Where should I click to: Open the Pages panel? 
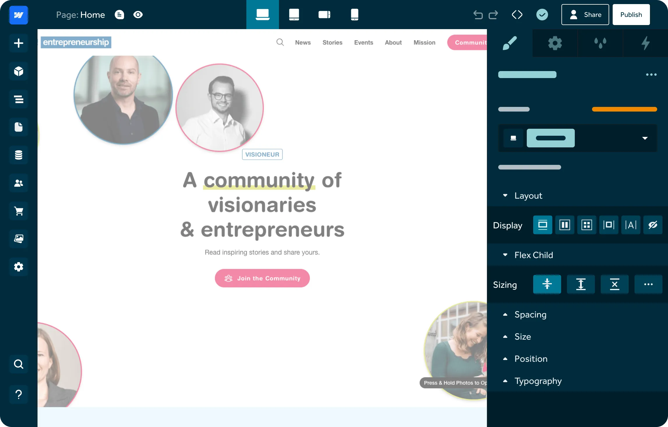click(19, 127)
